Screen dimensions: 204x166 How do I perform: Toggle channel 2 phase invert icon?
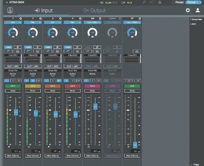[38, 47]
